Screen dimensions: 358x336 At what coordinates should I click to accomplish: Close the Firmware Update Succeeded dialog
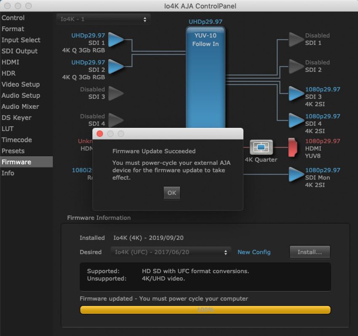(100, 134)
